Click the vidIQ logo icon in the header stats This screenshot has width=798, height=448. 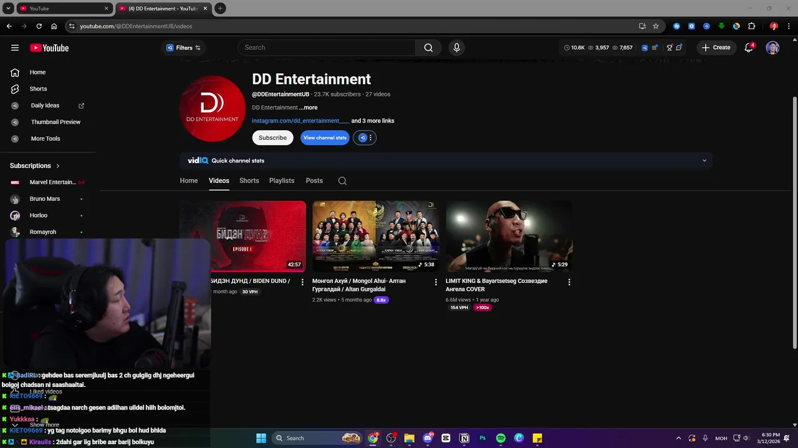coord(645,48)
